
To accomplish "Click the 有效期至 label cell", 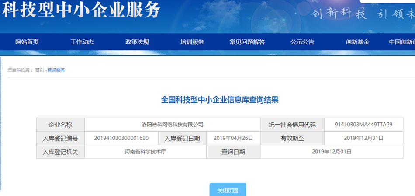I will click(292, 138).
